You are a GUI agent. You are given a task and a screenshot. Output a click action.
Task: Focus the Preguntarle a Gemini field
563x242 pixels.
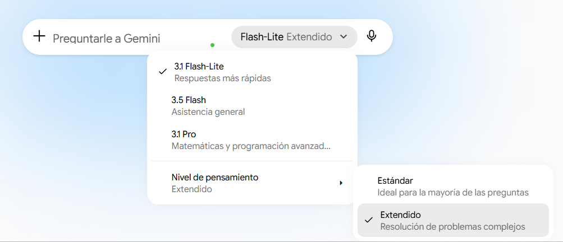tap(106, 38)
